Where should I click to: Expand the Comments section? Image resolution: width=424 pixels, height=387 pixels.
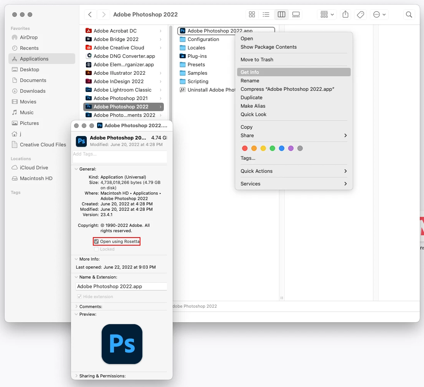pos(76,307)
